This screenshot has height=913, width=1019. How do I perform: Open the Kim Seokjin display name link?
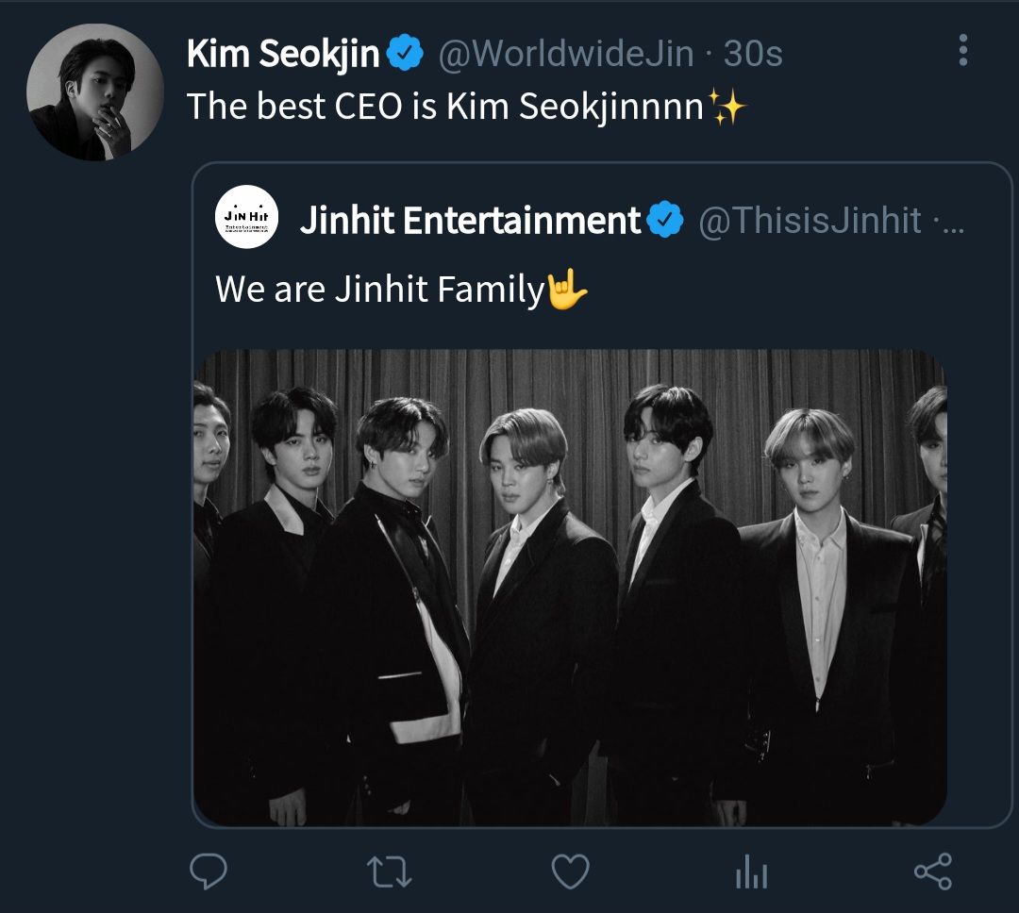coord(283,55)
